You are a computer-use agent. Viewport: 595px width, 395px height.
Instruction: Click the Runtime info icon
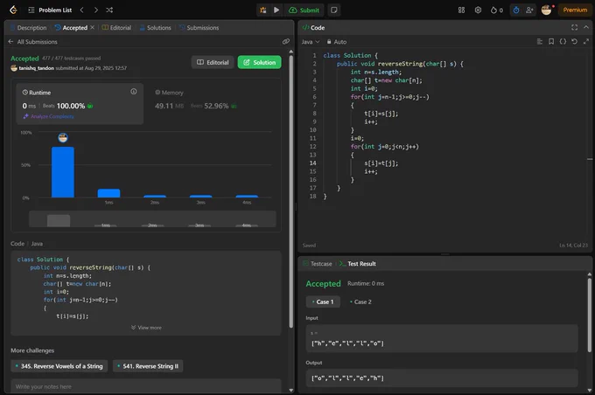pyautogui.click(x=134, y=92)
